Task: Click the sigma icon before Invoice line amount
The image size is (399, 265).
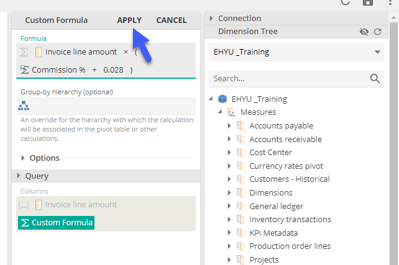Action: click(24, 52)
